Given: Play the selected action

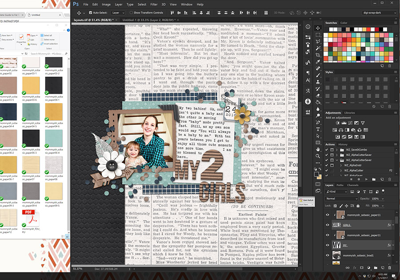Looking at the screenshot, I should click(367, 179).
